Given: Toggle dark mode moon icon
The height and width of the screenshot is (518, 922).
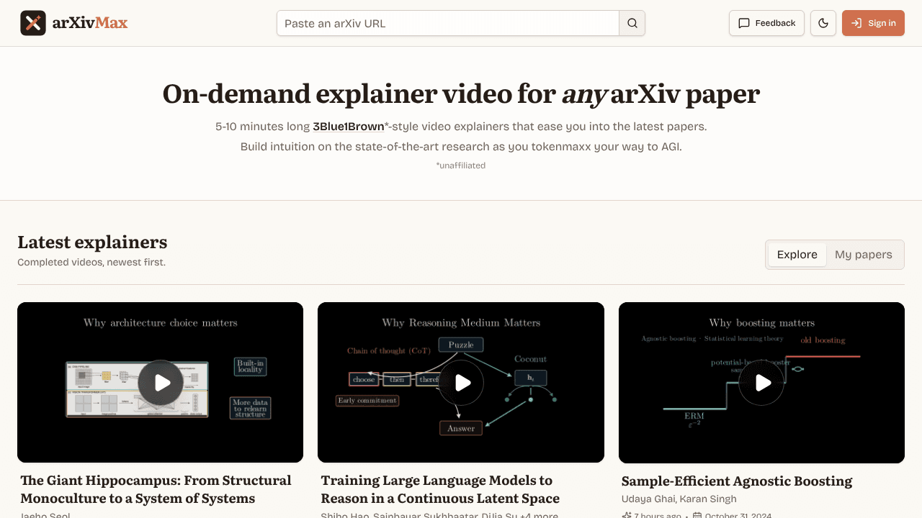Looking at the screenshot, I should (823, 23).
